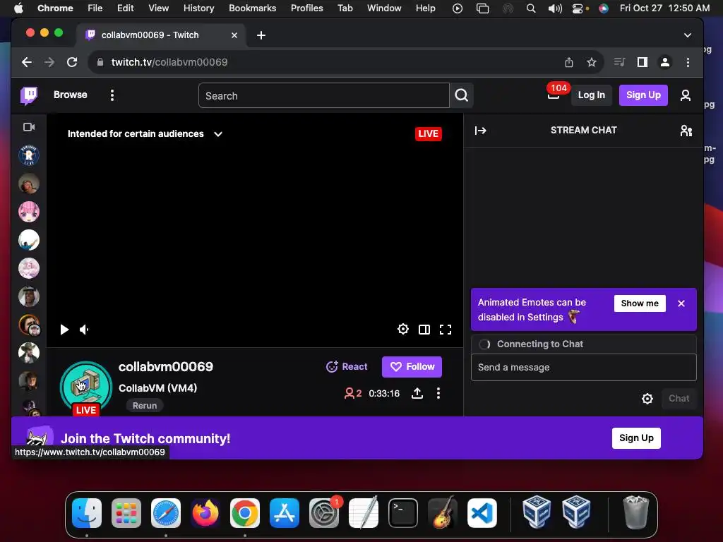Open Chrome three-dot menu

(688, 62)
